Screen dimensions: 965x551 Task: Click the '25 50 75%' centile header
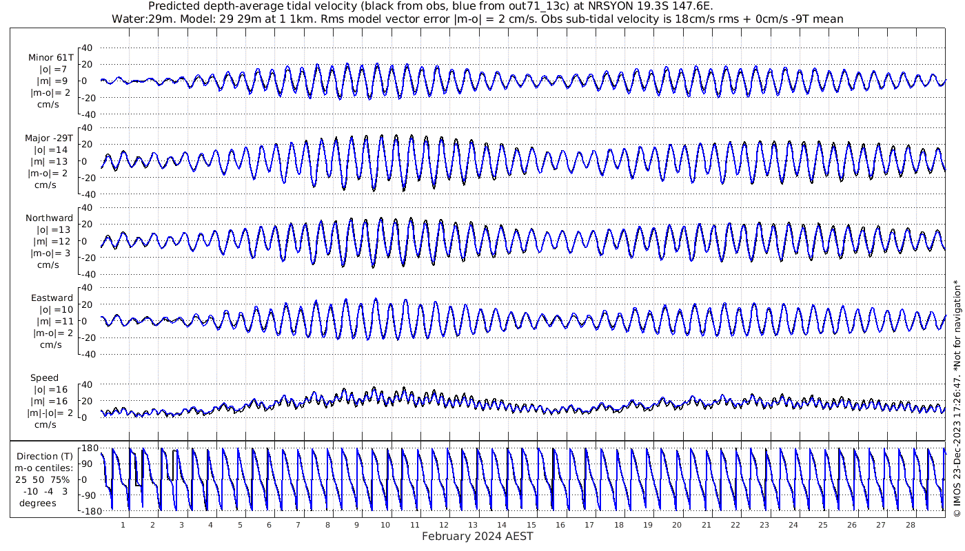click(44, 479)
